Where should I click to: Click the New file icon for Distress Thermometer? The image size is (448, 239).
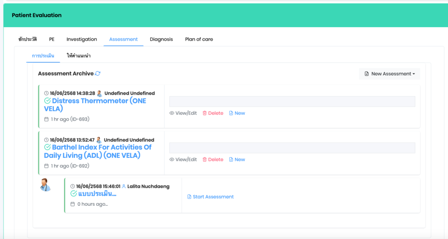coord(231,113)
